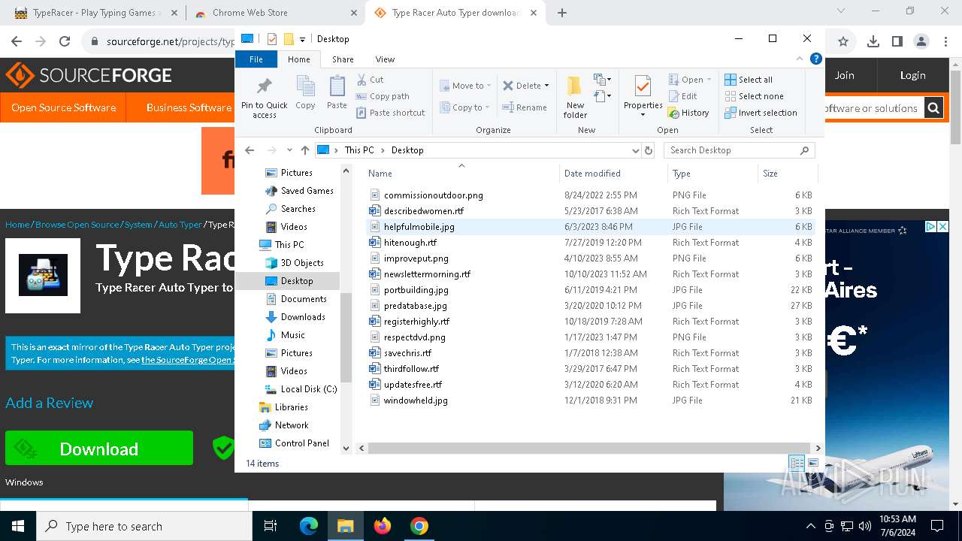The image size is (962, 541).
Task: Click Select none in ribbon
Action: (754, 96)
